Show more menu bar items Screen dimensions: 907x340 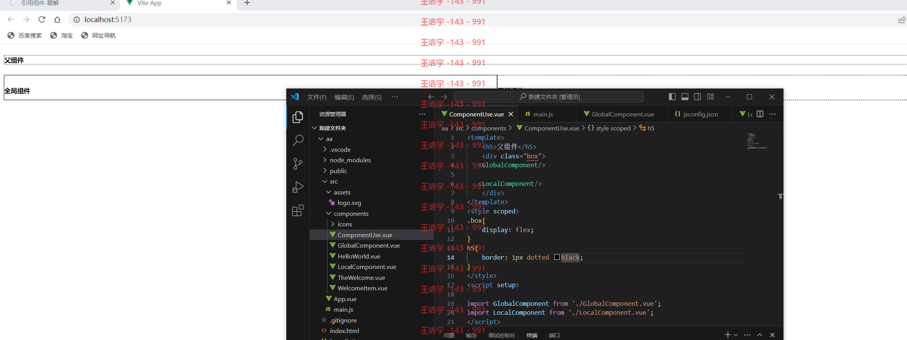pos(395,97)
